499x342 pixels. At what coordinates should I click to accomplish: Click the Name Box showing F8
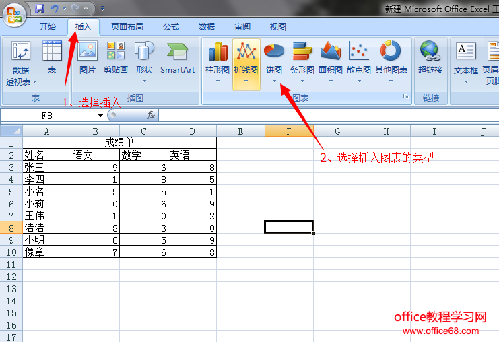point(48,116)
